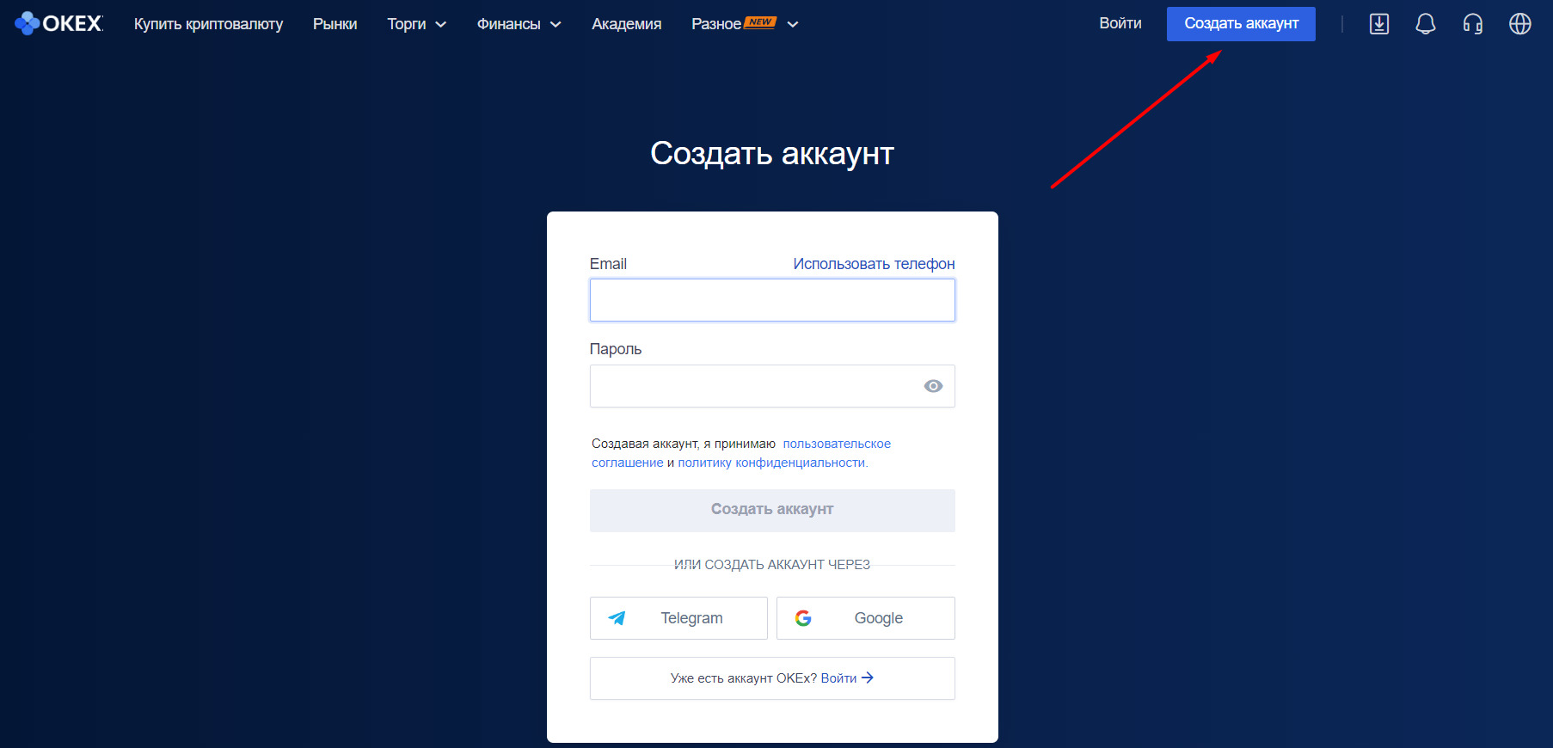The height and width of the screenshot is (748, 1553).
Task: Focus the Пароль input field
Action: pyautogui.click(x=772, y=386)
